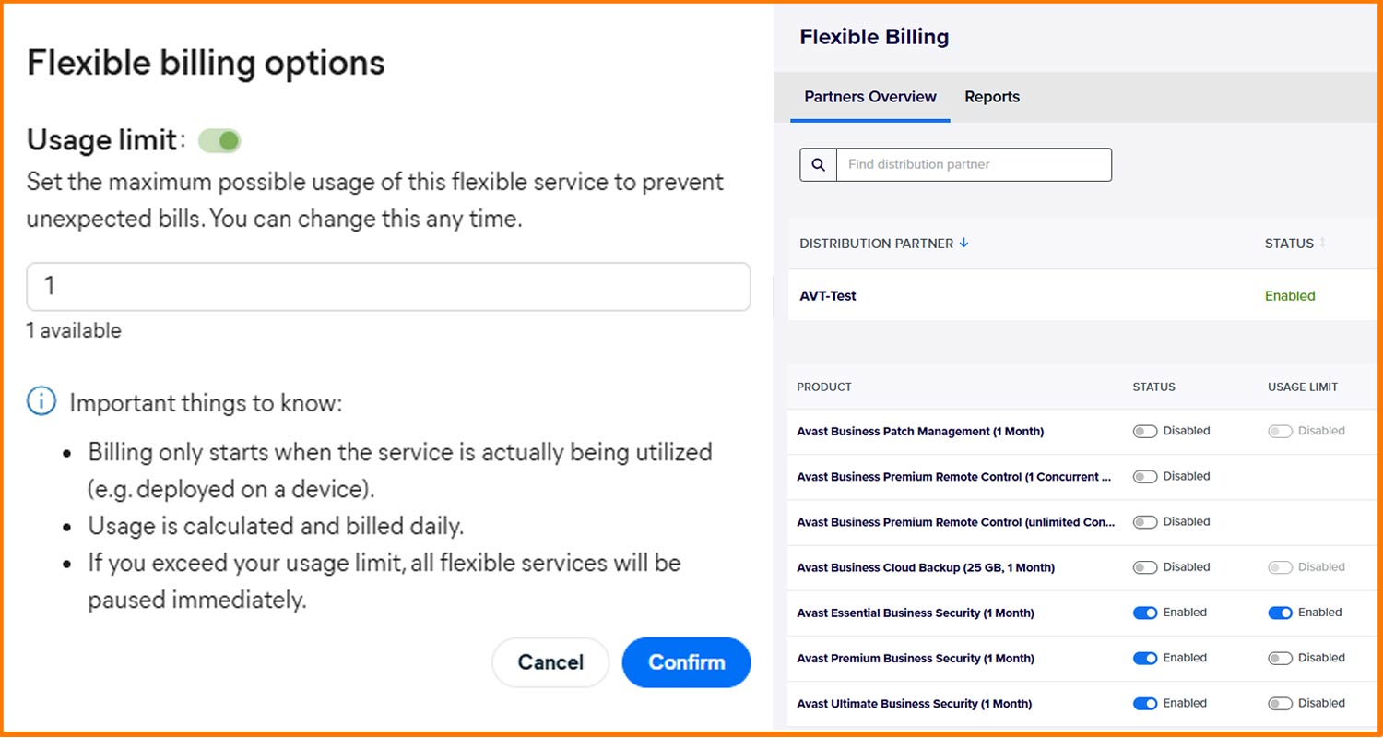Enable Avast Business Cloud Backup status

point(1145,566)
